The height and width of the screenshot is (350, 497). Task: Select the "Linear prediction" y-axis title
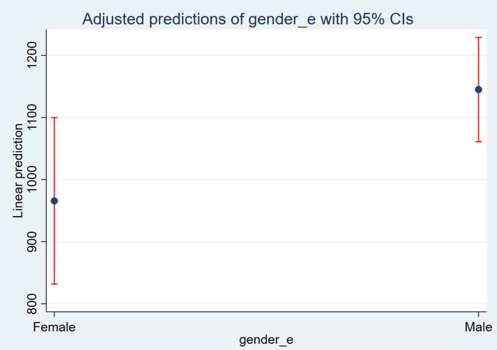pyautogui.click(x=18, y=171)
